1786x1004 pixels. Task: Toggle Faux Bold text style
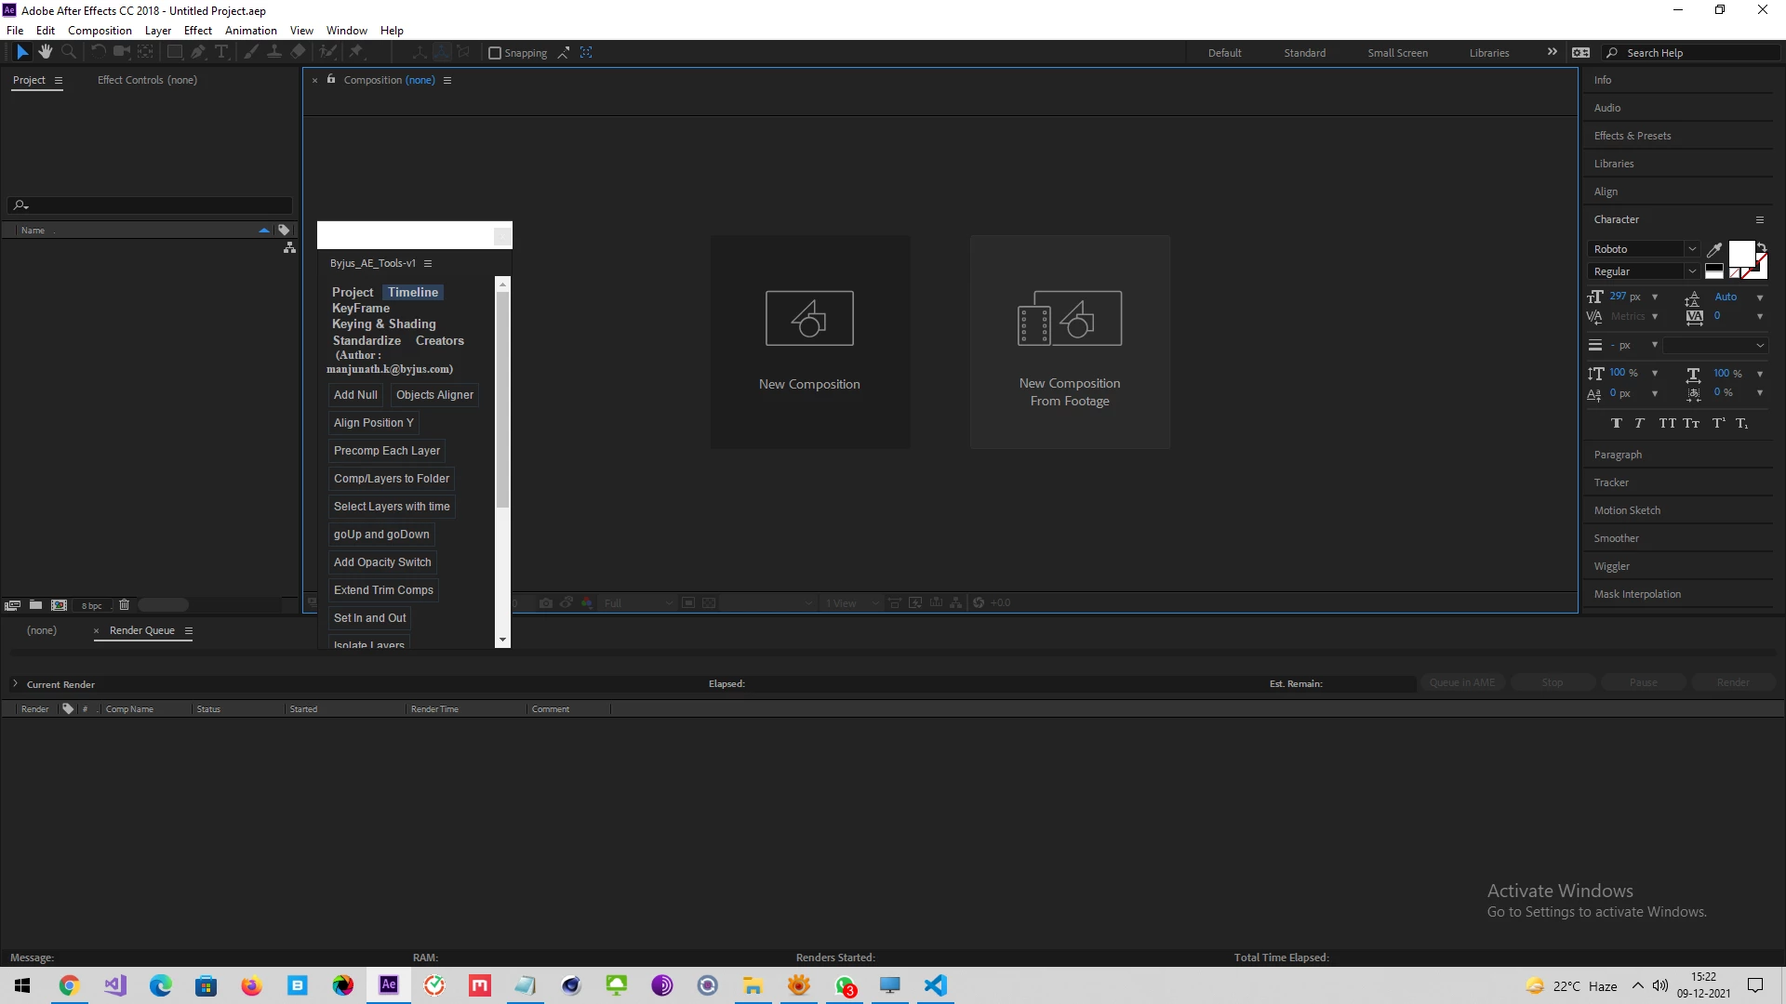tap(1617, 423)
